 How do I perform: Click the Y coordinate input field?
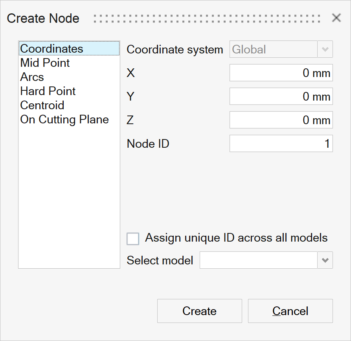point(281,97)
